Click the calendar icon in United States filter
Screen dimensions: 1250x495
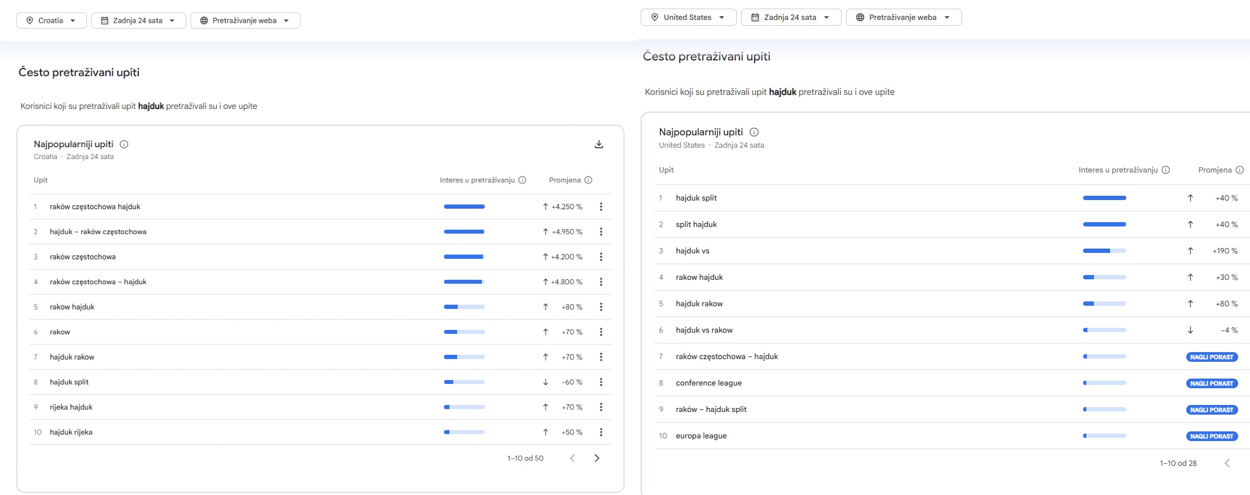click(x=755, y=17)
